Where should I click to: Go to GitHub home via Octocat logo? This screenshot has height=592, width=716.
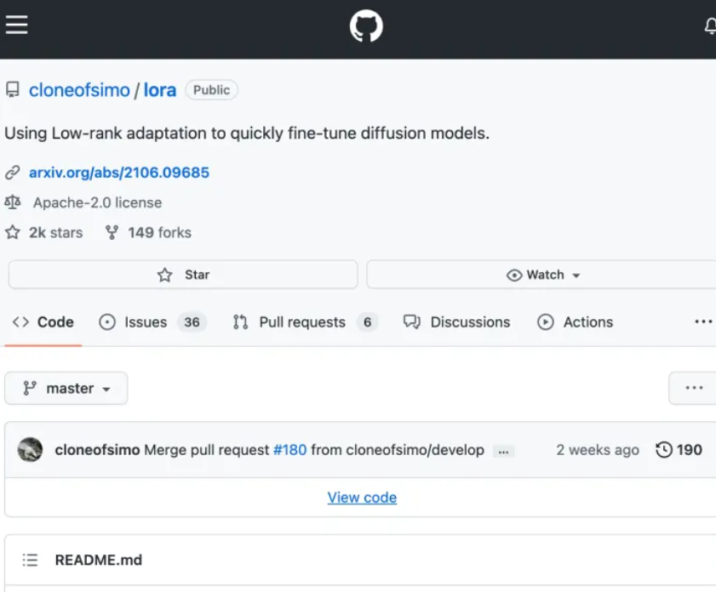366,26
